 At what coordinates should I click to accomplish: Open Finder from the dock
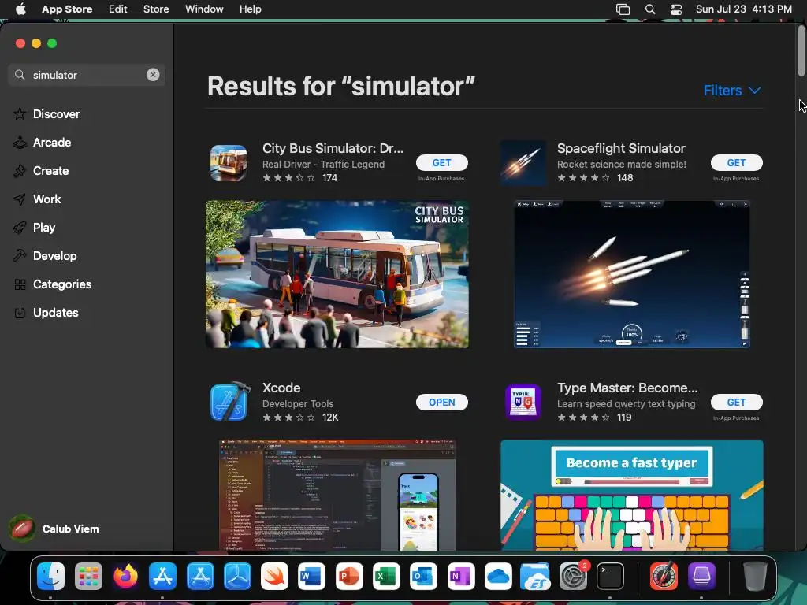point(51,576)
